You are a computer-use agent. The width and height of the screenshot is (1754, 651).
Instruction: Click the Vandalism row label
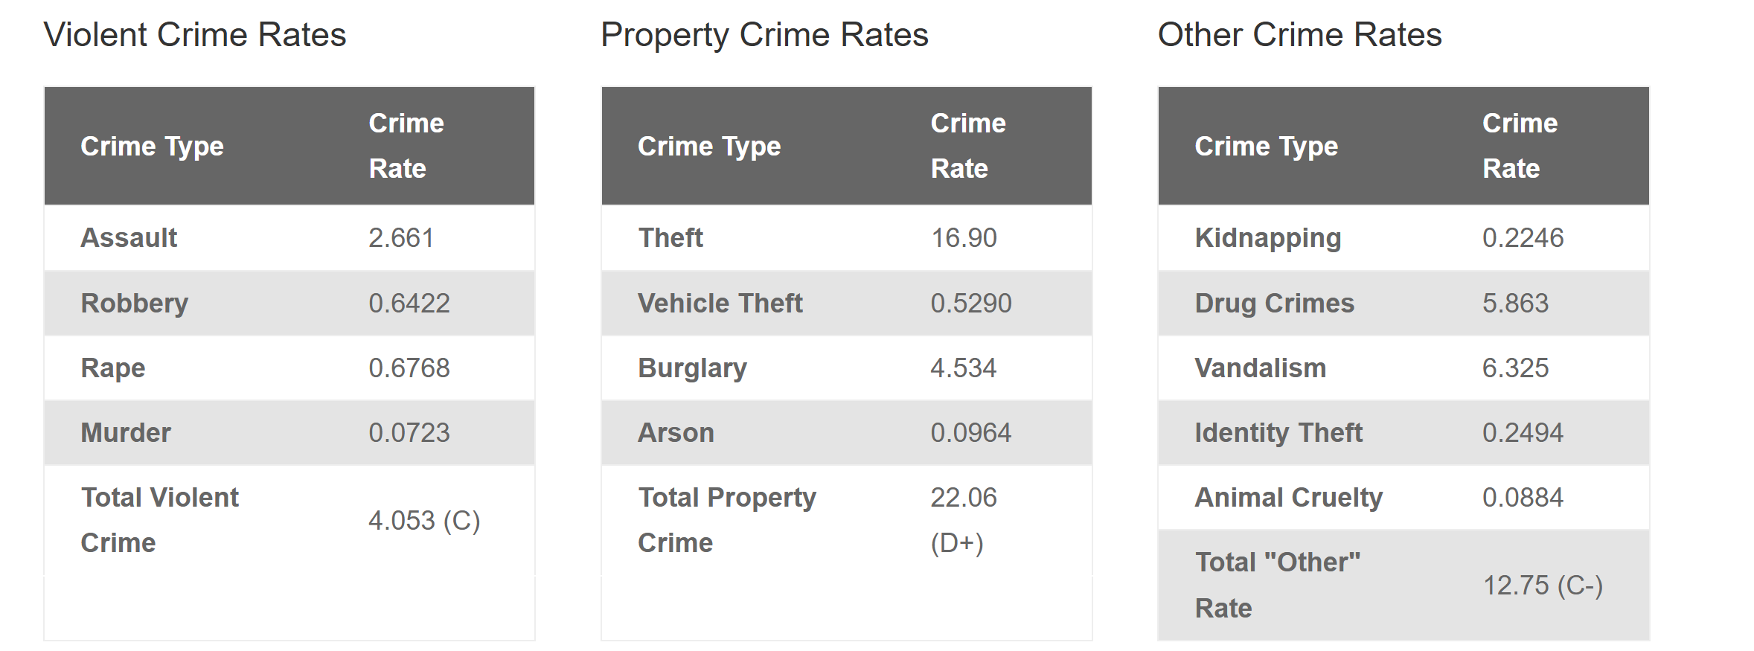(1261, 368)
